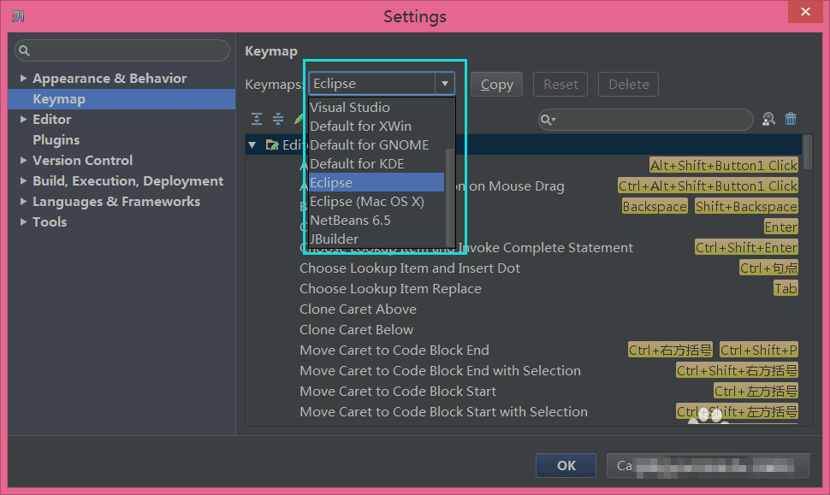Click the trash icon to clear filter

click(791, 119)
